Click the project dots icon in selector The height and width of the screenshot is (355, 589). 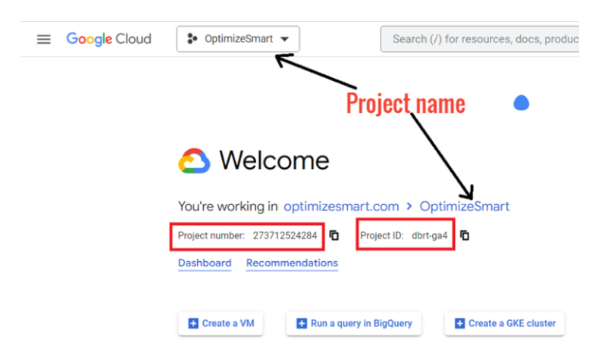click(x=192, y=39)
